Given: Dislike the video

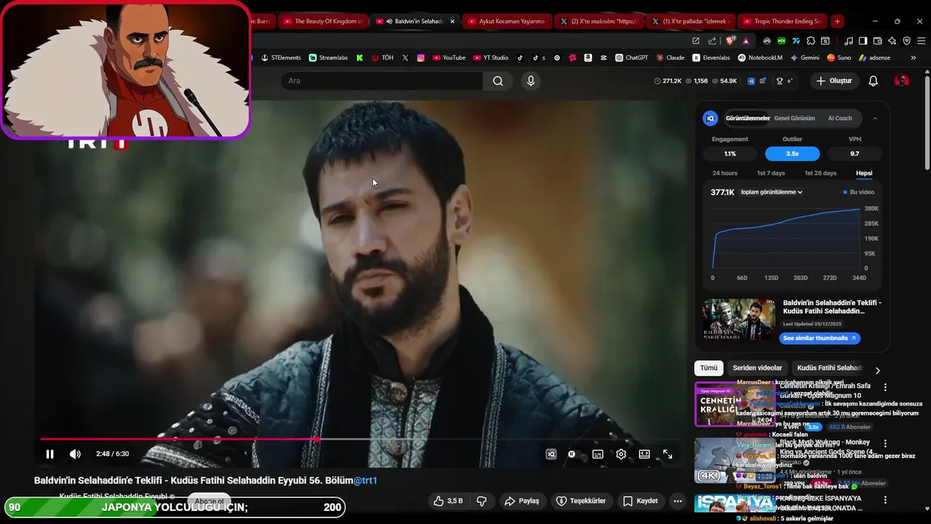Looking at the screenshot, I should point(482,501).
